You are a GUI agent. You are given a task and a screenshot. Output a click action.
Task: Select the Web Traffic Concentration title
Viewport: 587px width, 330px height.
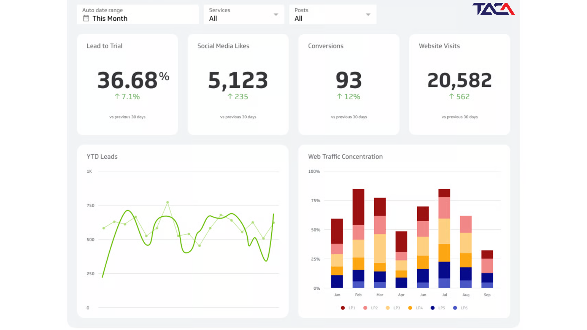point(345,156)
